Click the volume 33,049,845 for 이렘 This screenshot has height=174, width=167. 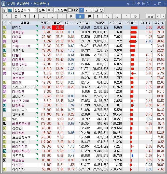pyautogui.click(x=100, y=41)
